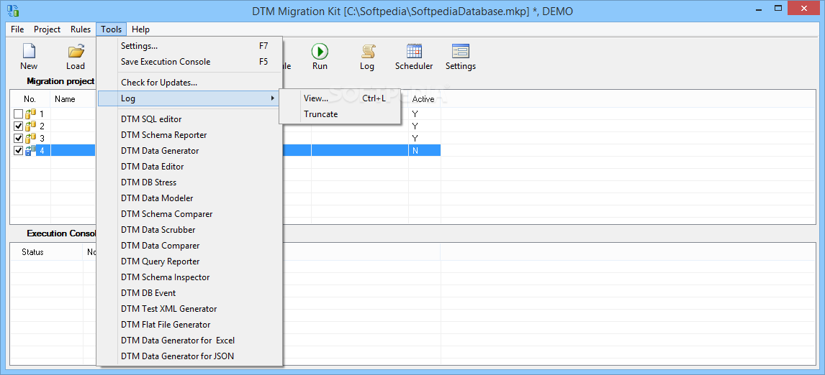Open the Project menu

click(x=48, y=29)
